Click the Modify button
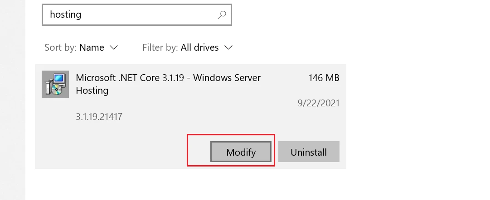The width and height of the screenshot is (490, 200). point(241,152)
